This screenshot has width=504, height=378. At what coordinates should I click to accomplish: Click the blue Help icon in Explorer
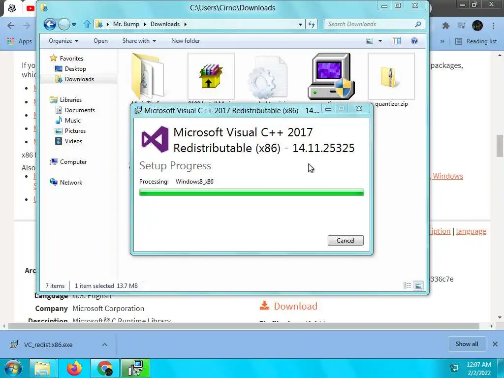pyautogui.click(x=414, y=41)
